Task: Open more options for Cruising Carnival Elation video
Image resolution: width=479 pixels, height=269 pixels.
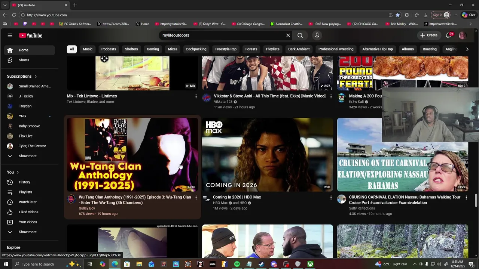Action: tap(466, 197)
